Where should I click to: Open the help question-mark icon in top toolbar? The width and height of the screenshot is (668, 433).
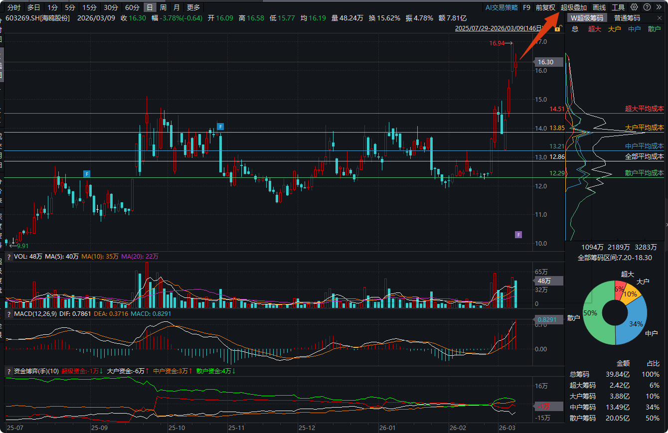[647, 7]
